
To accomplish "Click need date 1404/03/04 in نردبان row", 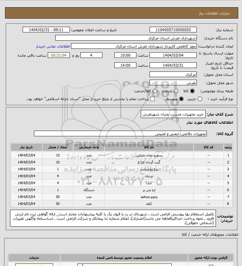I will pos(26,176).
